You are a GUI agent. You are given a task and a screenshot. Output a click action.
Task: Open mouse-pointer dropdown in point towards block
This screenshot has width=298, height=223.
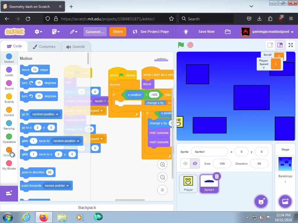(x=57, y=186)
